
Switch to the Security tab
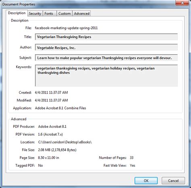tap(35, 14)
